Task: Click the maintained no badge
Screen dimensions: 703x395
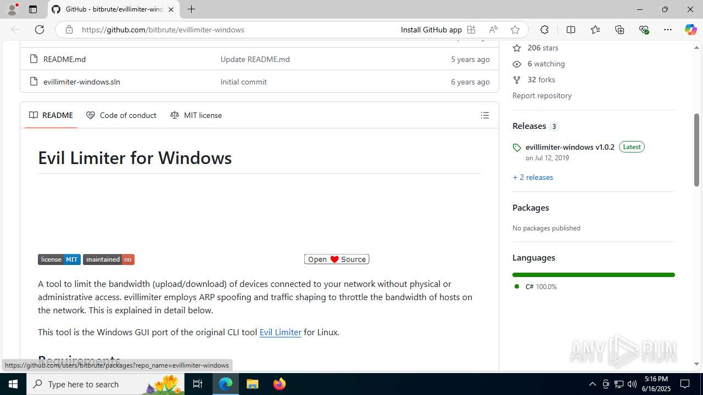Action: [109, 259]
